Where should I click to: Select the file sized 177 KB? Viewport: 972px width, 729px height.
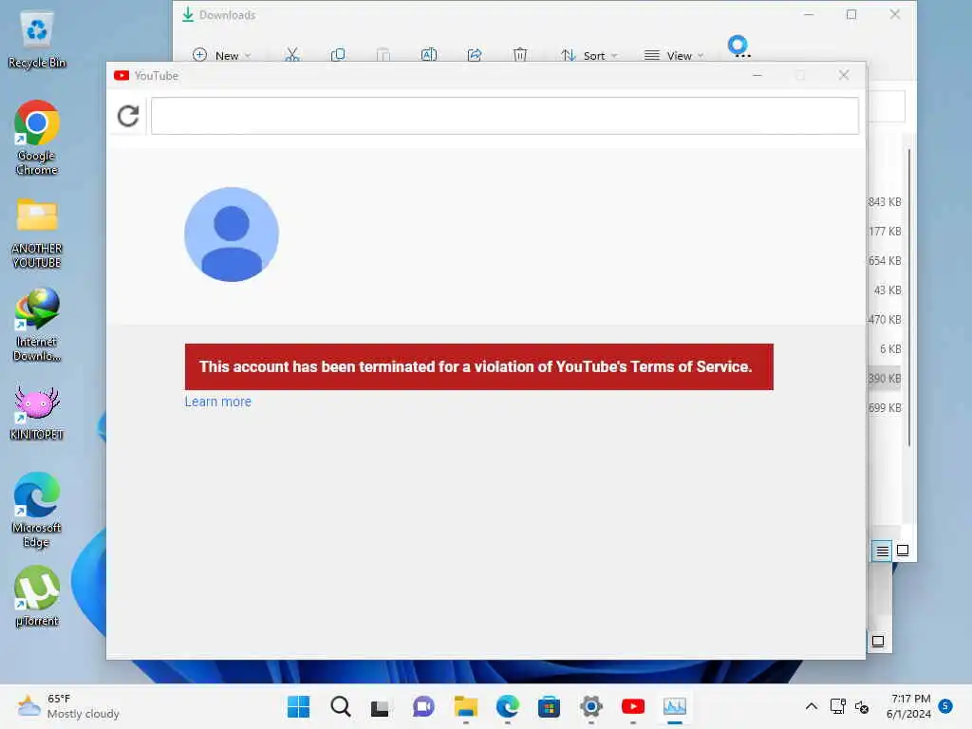pyautogui.click(x=885, y=232)
